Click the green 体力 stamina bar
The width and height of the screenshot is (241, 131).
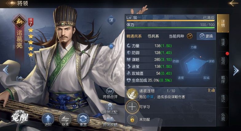170,28
